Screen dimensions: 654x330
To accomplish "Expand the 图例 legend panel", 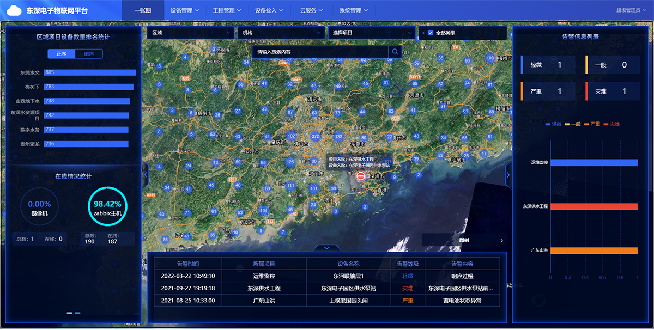I will [x=464, y=240].
